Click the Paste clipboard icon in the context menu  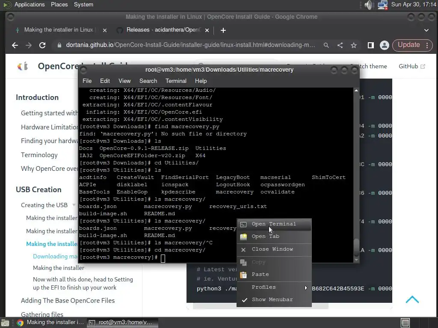pos(243,275)
